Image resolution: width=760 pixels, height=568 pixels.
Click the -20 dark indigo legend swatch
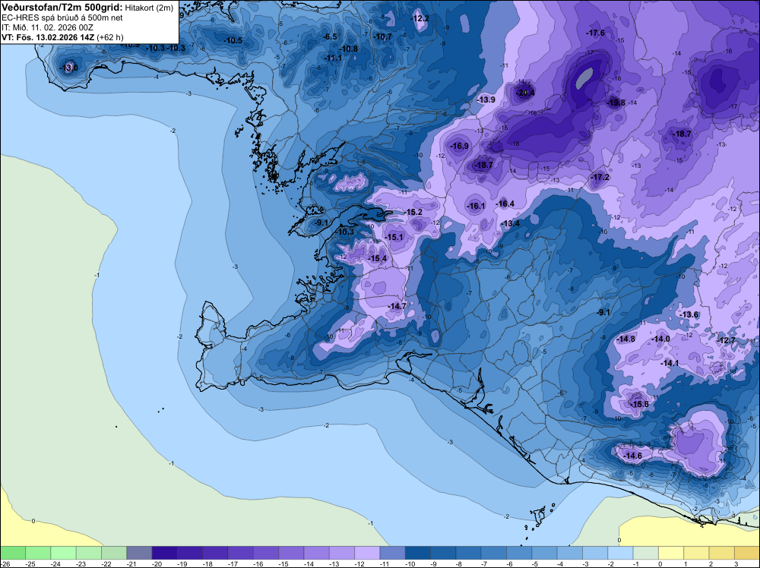(165, 553)
